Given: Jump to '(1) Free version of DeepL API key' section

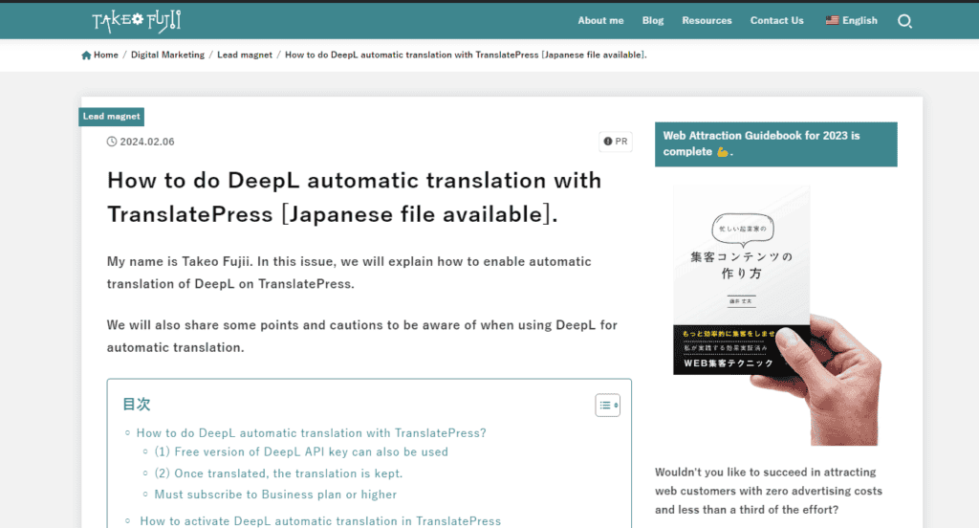Looking at the screenshot, I should pos(301,451).
